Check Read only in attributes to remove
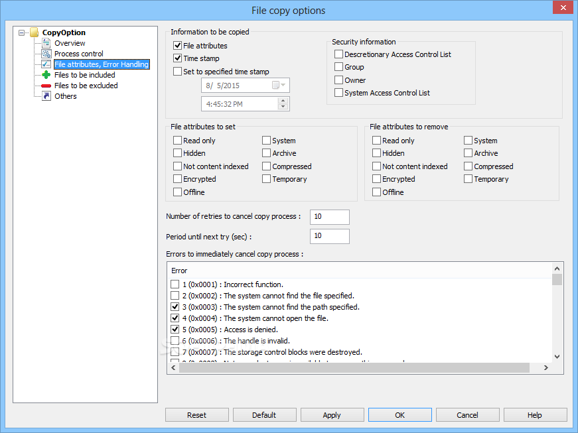The width and height of the screenshot is (578, 433). (376, 141)
